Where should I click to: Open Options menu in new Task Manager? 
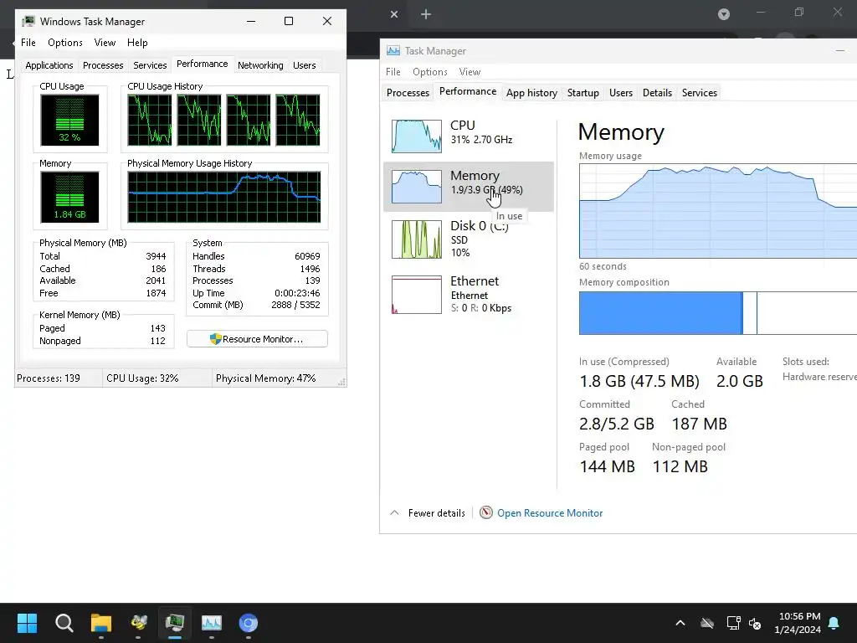pyautogui.click(x=430, y=72)
